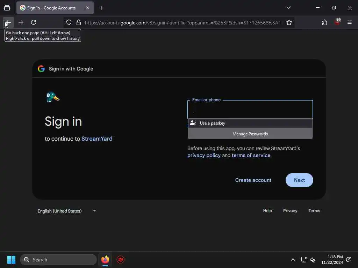Open the Privacy footer link
Viewport: 358px width, 268px height.
click(290, 211)
